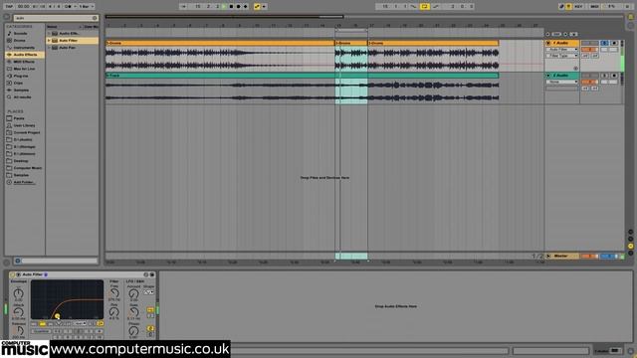Open Packs in Places
This screenshot has height=358, width=637.
[19, 118]
